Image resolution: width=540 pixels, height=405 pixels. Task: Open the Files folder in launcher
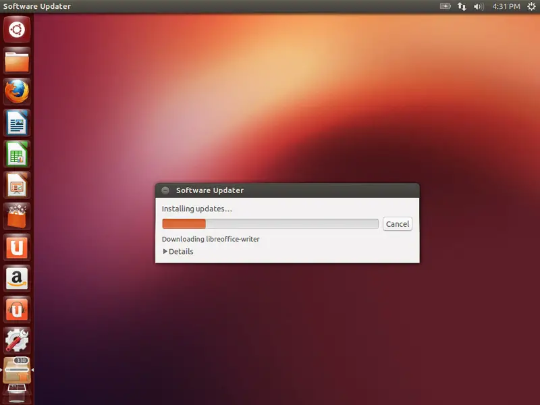point(17,61)
